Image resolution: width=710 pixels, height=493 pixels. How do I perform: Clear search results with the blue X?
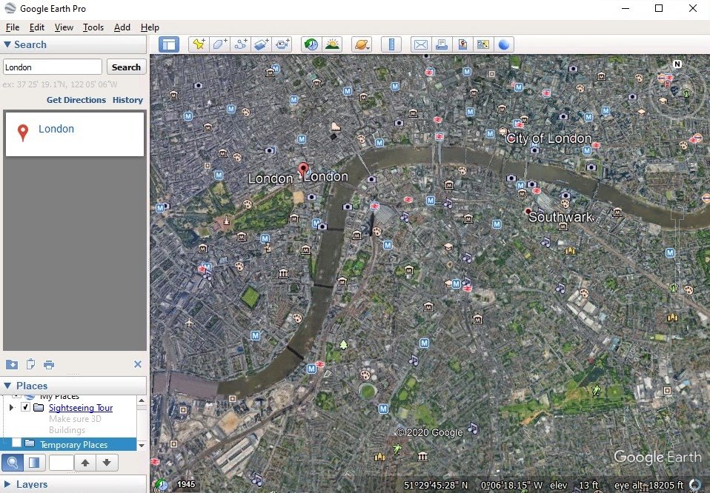(x=138, y=364)
